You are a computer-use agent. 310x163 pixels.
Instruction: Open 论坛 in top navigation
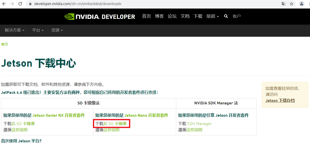point(172,16)
